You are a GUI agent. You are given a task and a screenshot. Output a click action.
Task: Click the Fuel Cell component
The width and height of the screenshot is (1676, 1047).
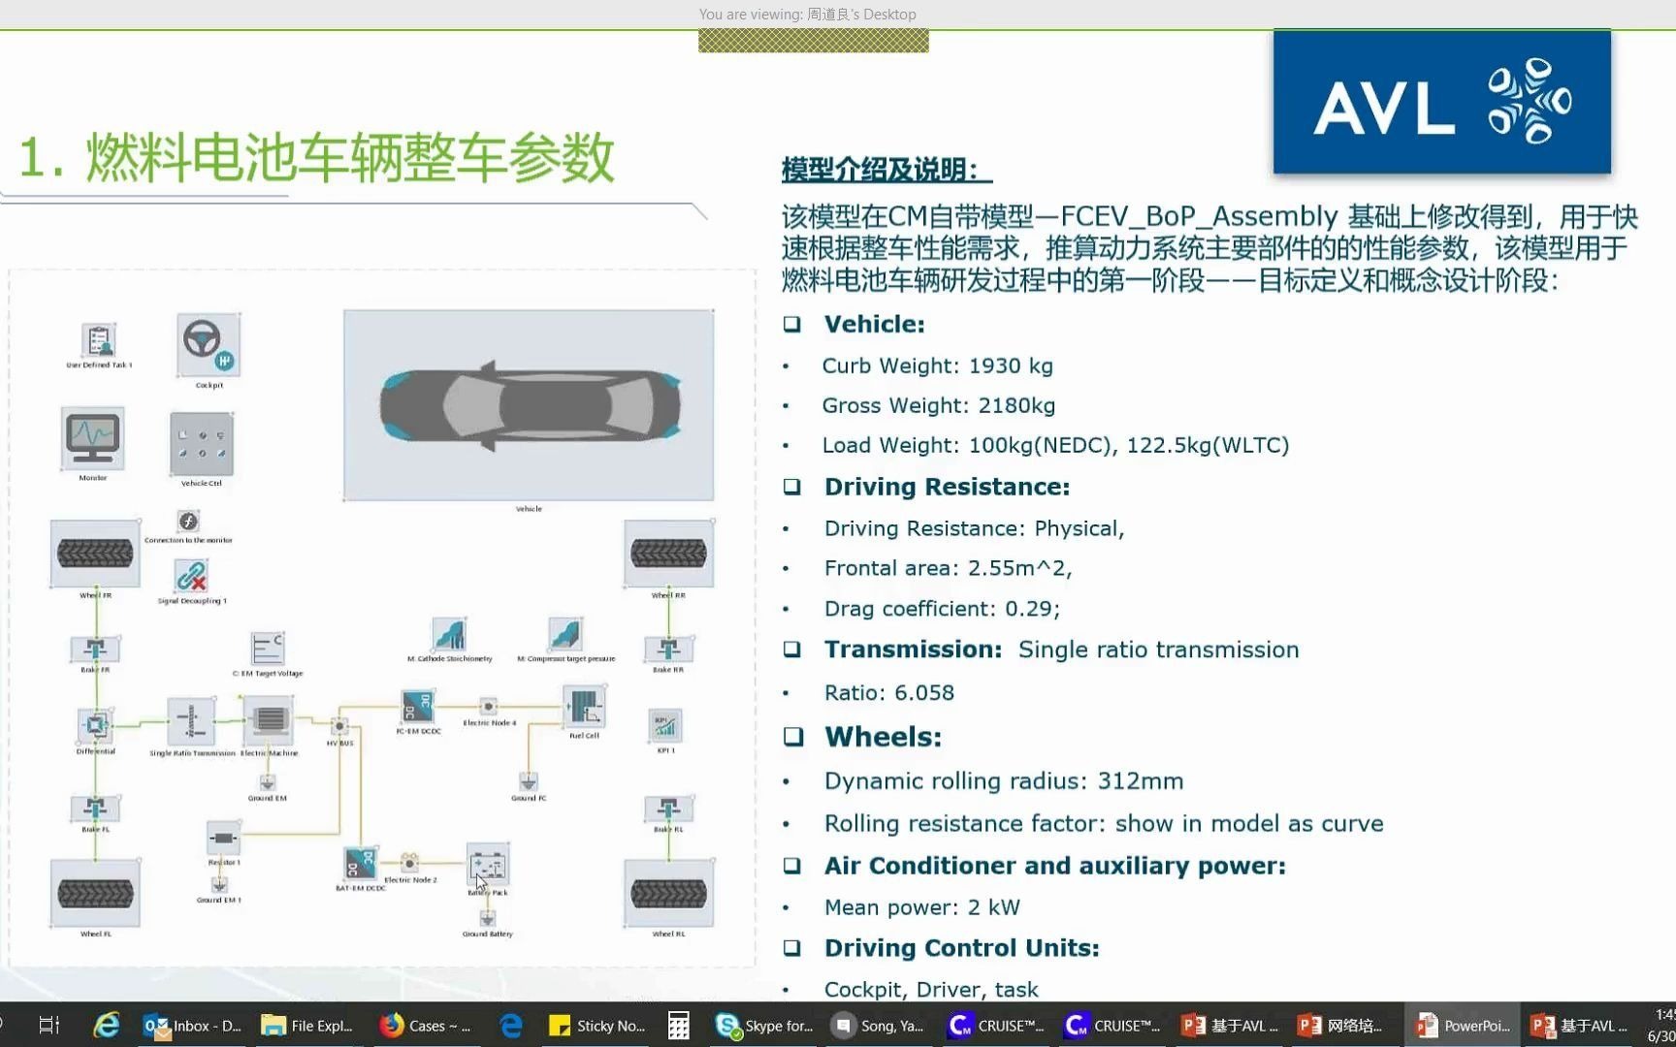pyautogui.click(x=584, y=707)
